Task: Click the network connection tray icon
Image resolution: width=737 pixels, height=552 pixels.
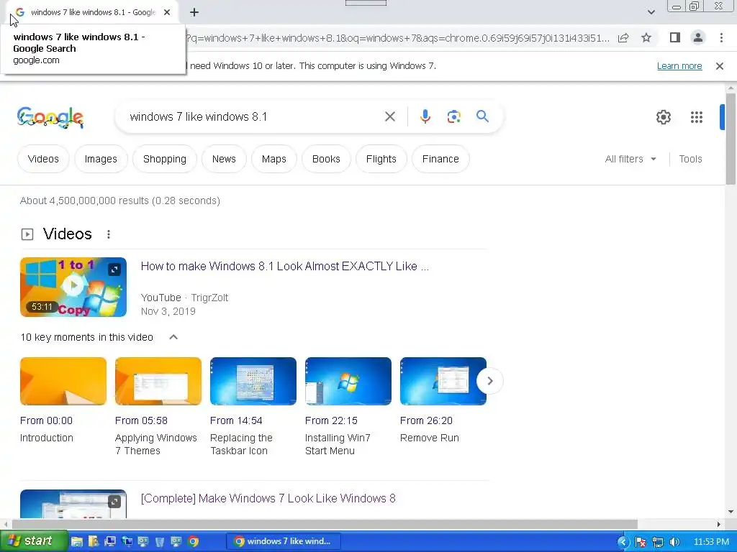Action: pos(658,542)
